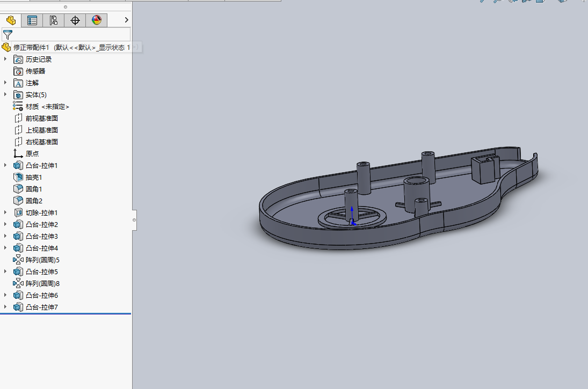Click the 圆角2 fillet icon

click(18, 201)
